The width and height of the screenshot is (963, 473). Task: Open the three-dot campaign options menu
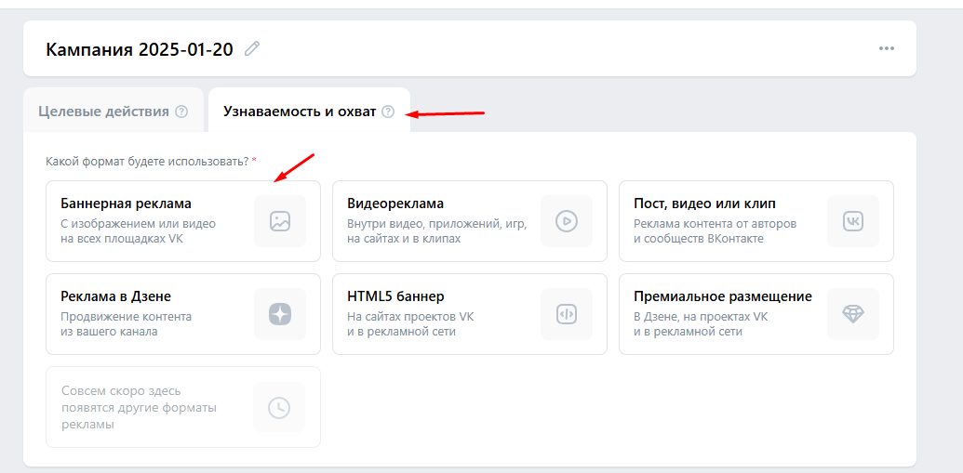tap(886, 48)
